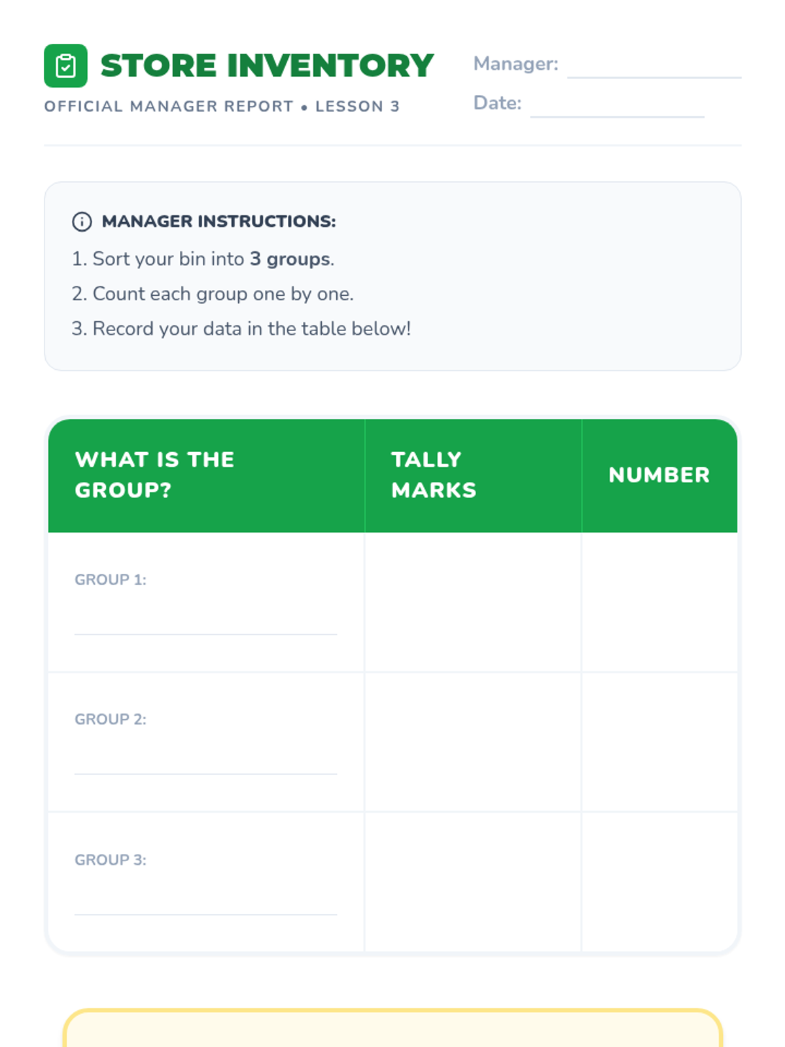
Task: Select the Tally Marks column header
Action: pyautogui.click(x=434, y=475)
